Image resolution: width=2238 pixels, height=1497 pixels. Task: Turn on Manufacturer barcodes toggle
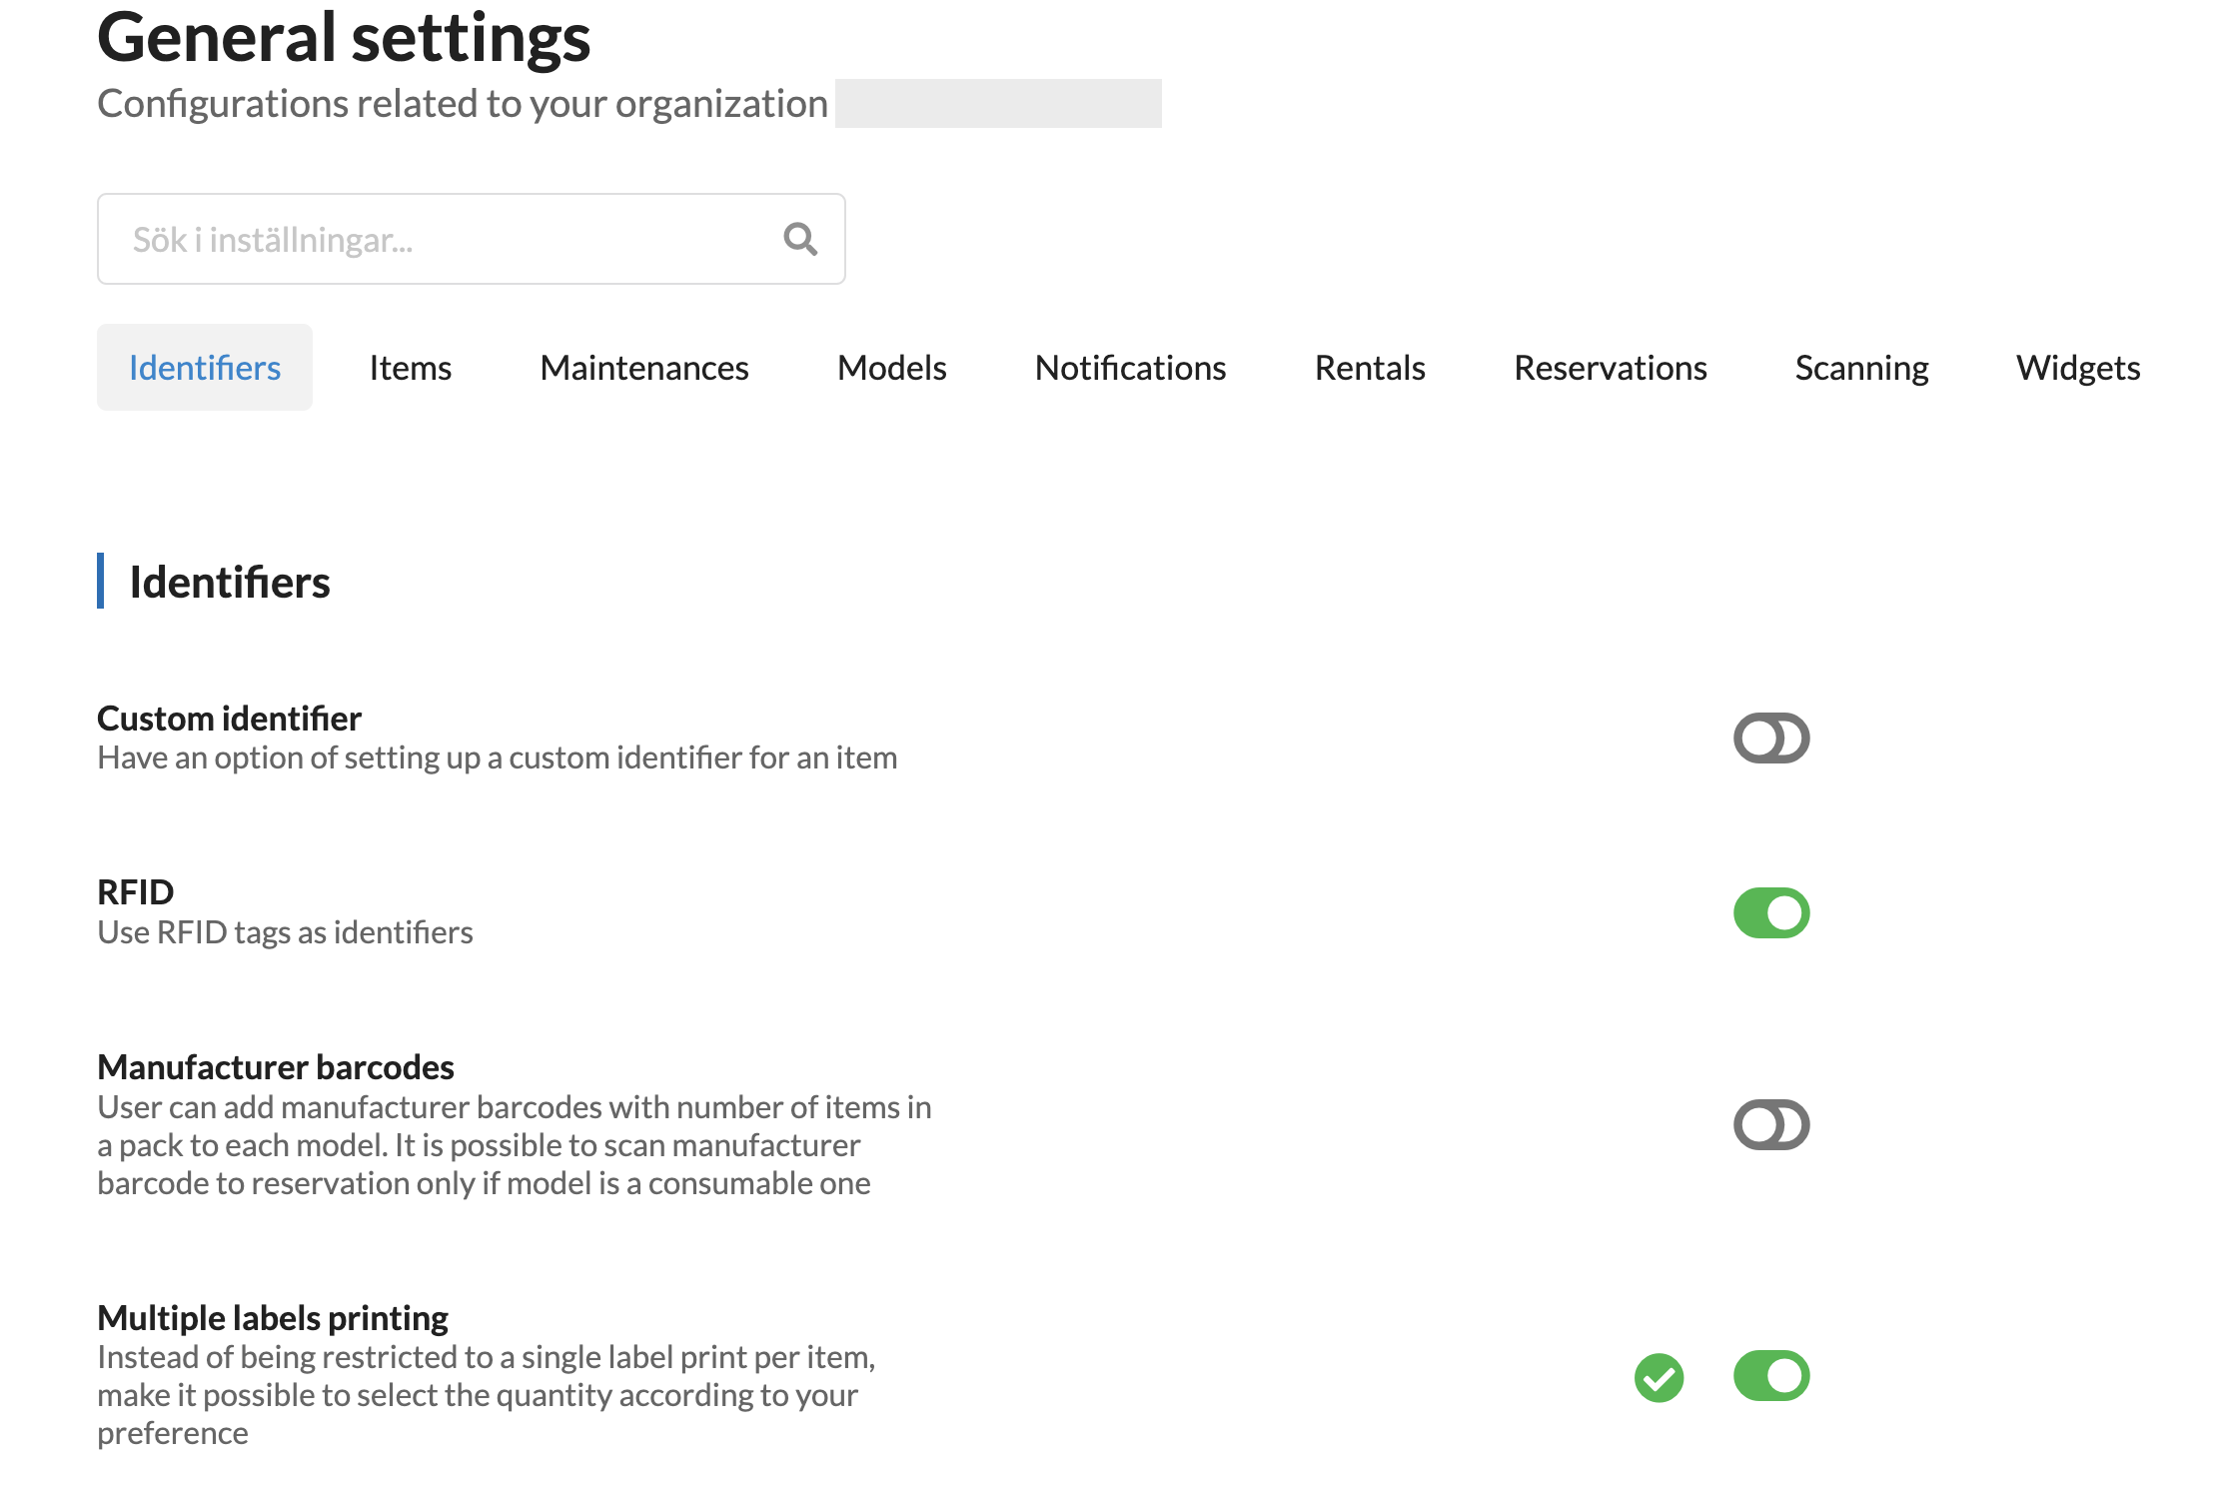point(1770,1125)
